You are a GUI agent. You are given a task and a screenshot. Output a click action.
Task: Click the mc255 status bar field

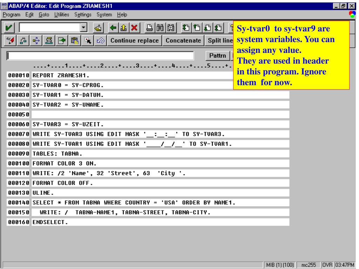pos(309,265)
